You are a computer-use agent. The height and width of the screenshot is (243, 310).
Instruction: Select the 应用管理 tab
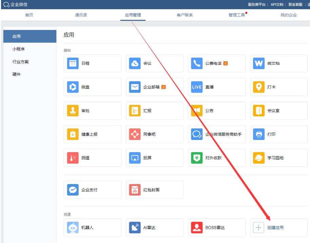(x=133, y=15)
